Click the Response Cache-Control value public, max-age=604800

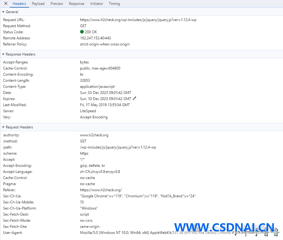tap(100, 68)
